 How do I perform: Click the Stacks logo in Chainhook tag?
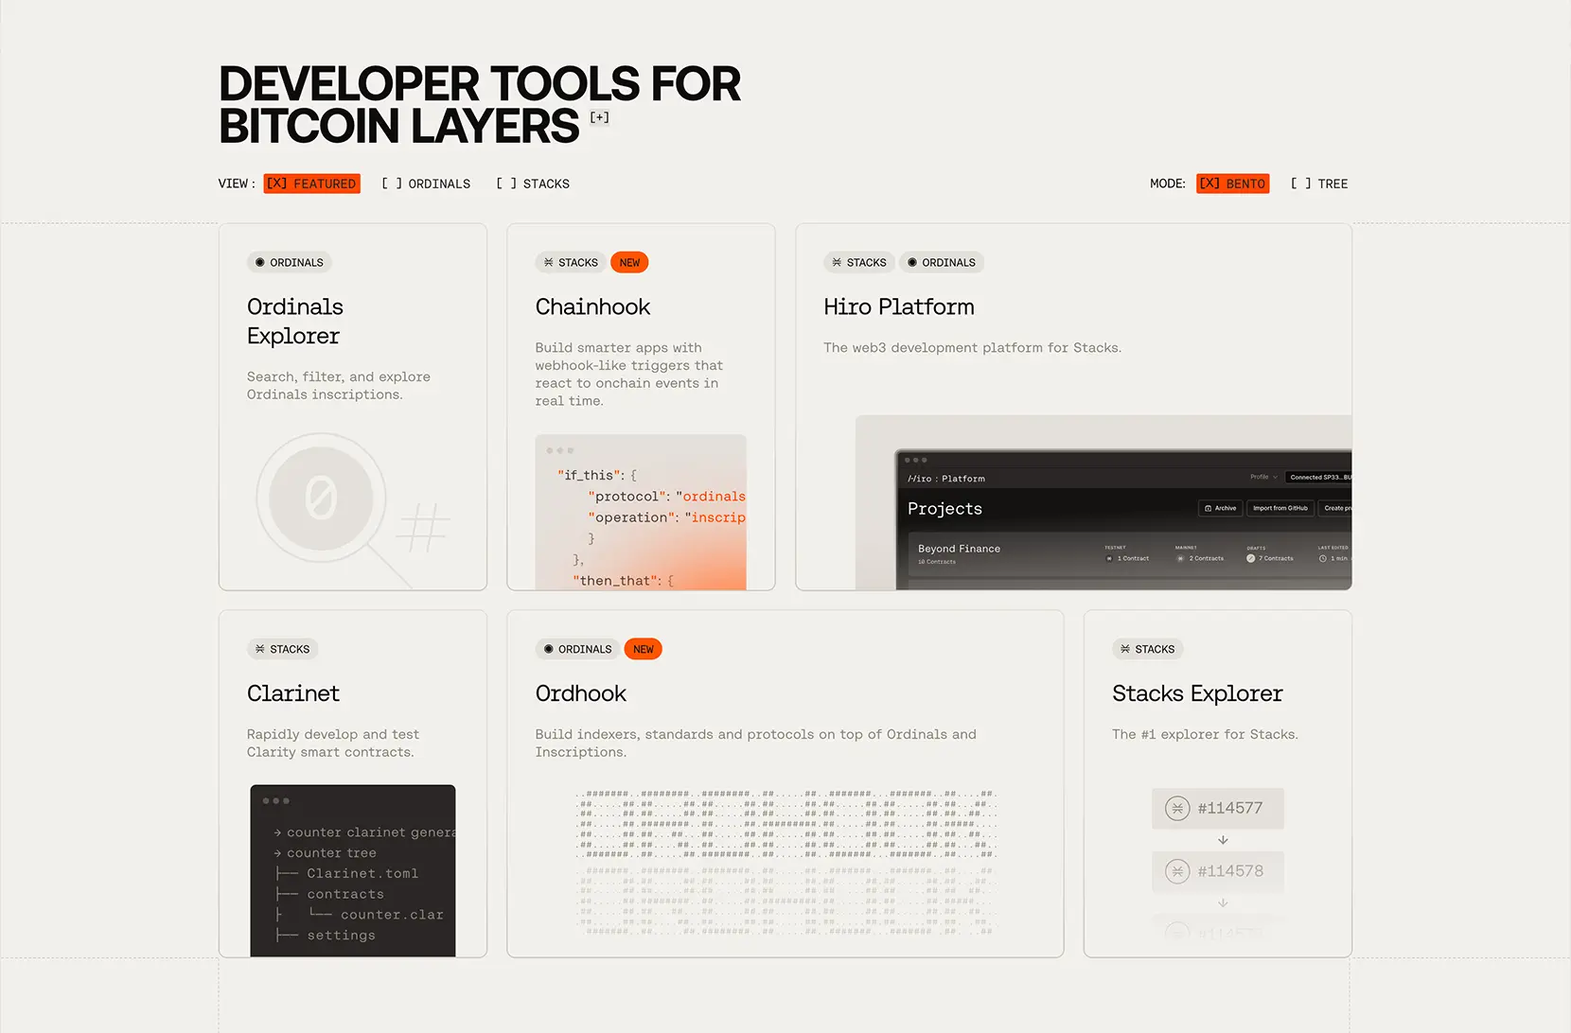click(x=549, y=262)
